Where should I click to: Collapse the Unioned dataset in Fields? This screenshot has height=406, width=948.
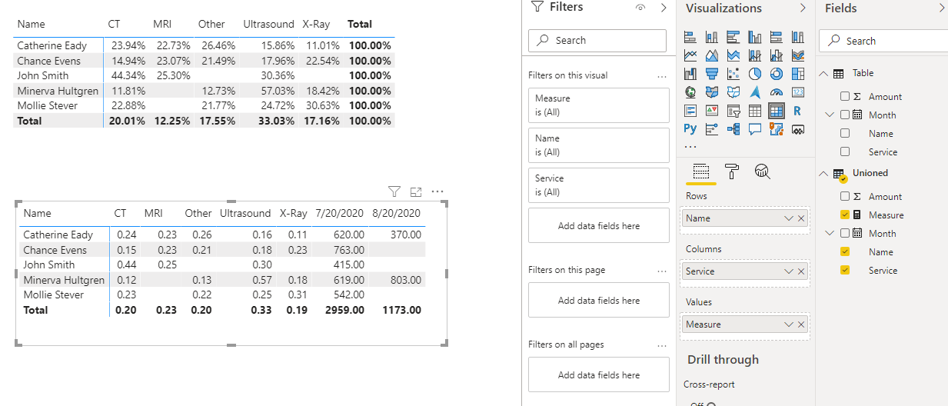point(823,173)
